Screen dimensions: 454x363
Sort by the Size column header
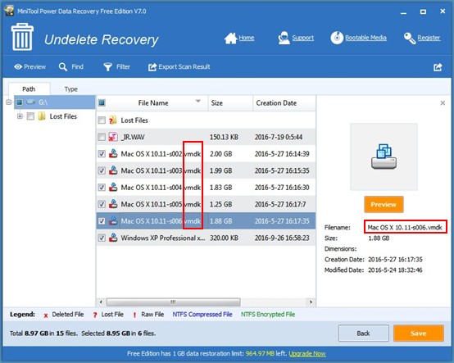pos(230,103)
